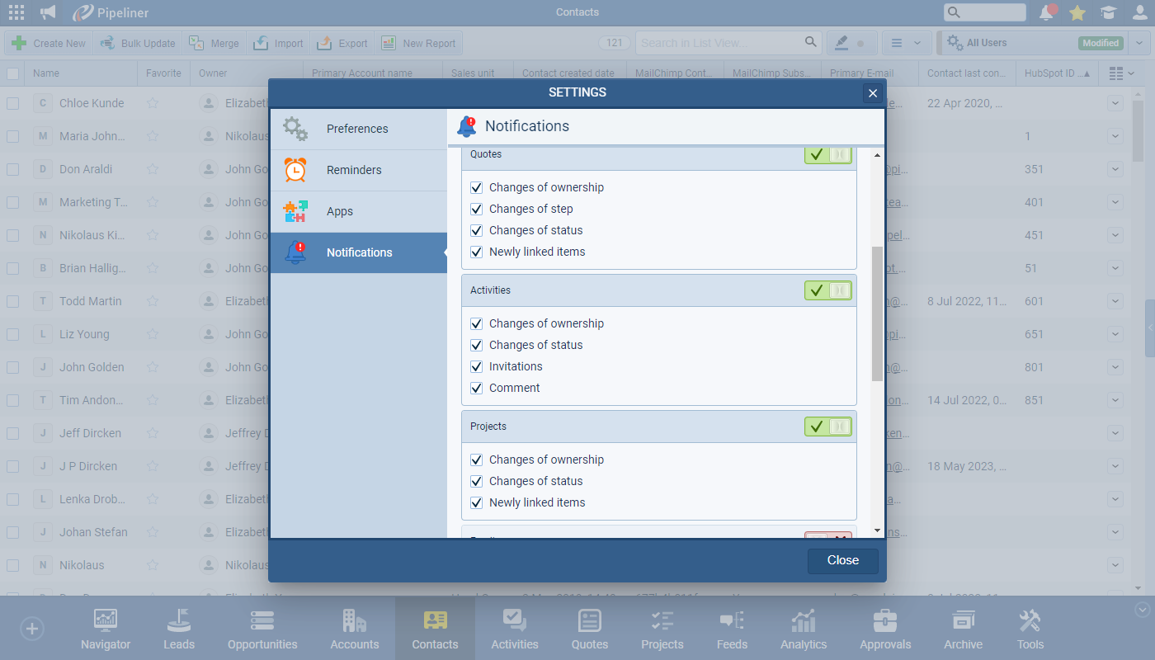Viewport: 1155px width, 660px height.
Task: Open the Archive section icon
Action: point(963,629)
